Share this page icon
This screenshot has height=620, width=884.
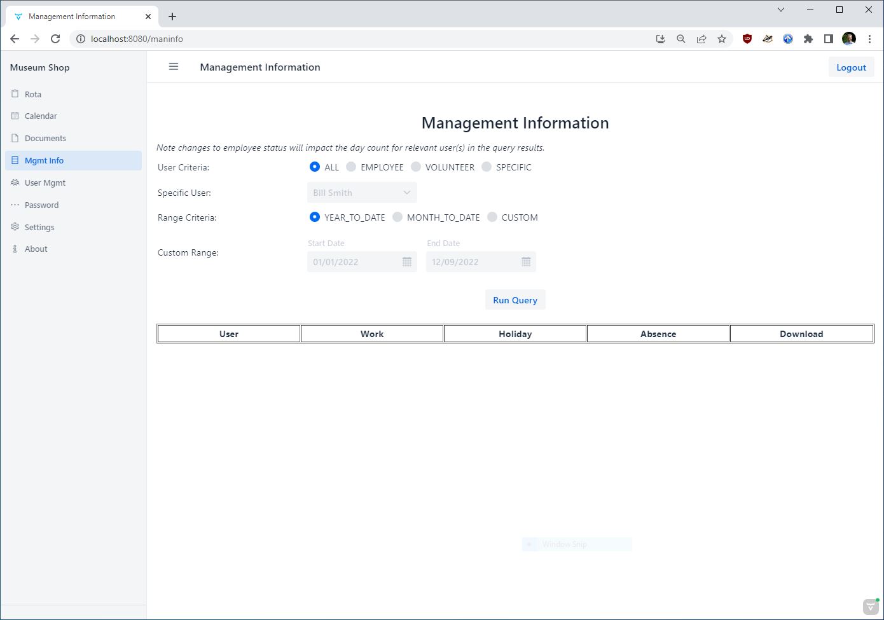click(x=701, y=39)
